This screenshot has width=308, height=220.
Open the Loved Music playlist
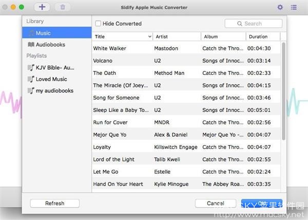point(57,79)
